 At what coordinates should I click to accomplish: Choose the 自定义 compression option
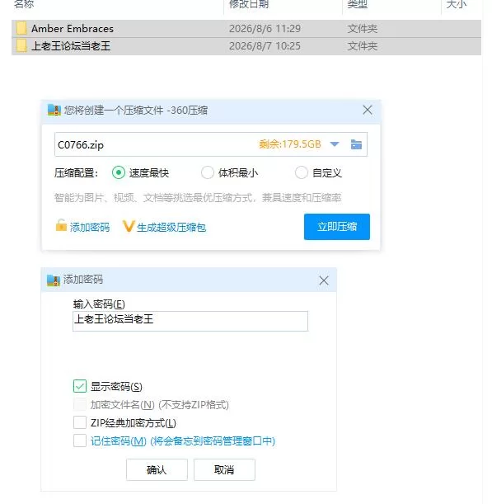302,172
